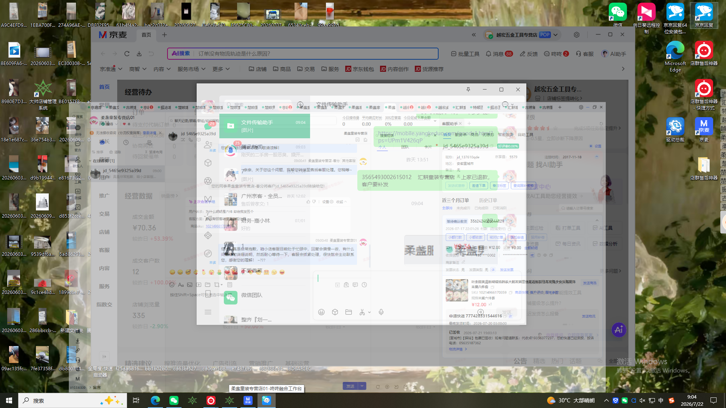726x408 pixels.
Task: Click 邀请下单 button in customer panel
Action: tap(479, 186)
